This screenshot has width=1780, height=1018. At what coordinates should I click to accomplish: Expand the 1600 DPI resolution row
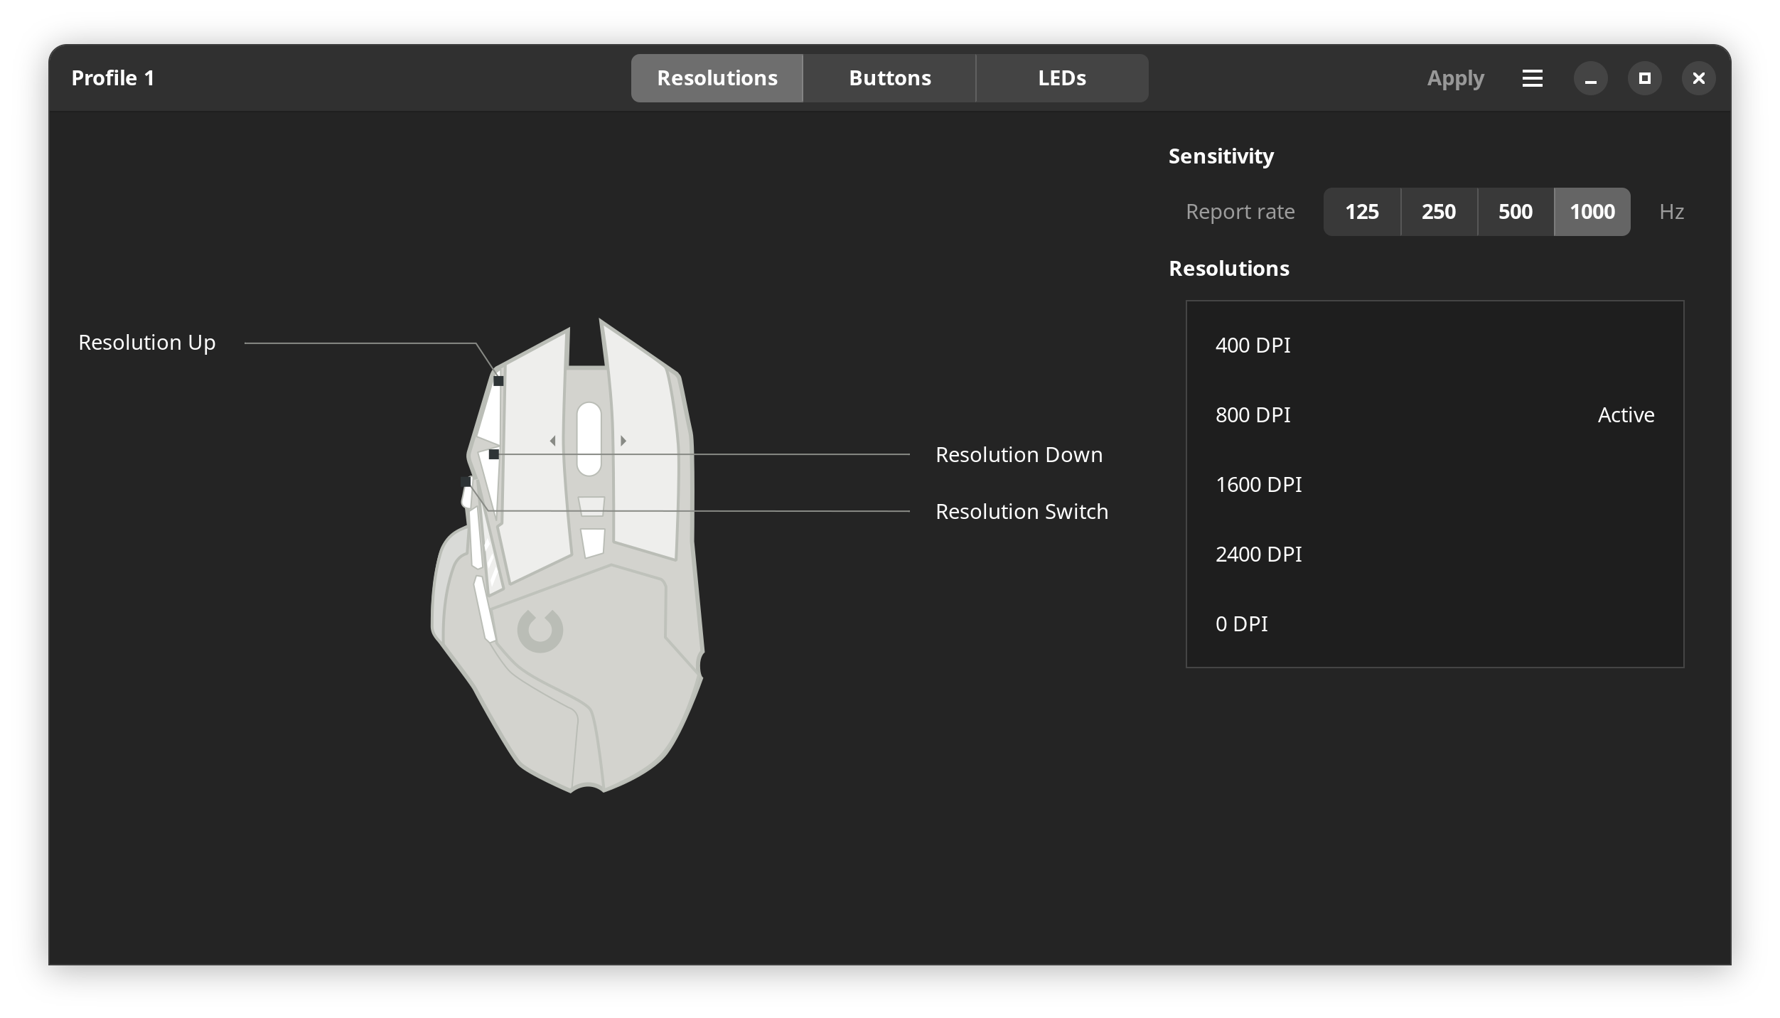click(1434, 485)
